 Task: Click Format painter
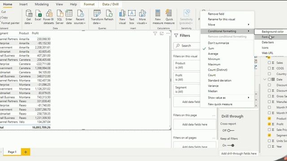(10, 23)
